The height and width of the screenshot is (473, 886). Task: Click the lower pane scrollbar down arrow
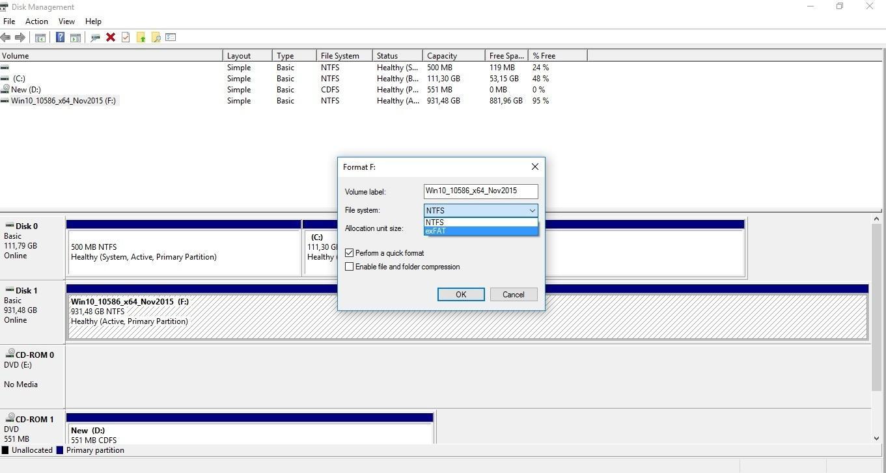876,439
